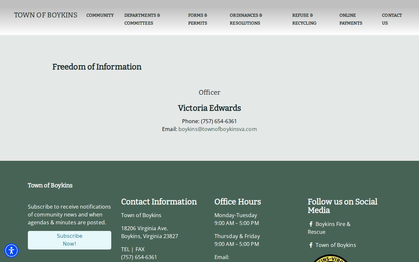Open Departments & Committees menu
419x262 pixels.
(x=142, y=19)
